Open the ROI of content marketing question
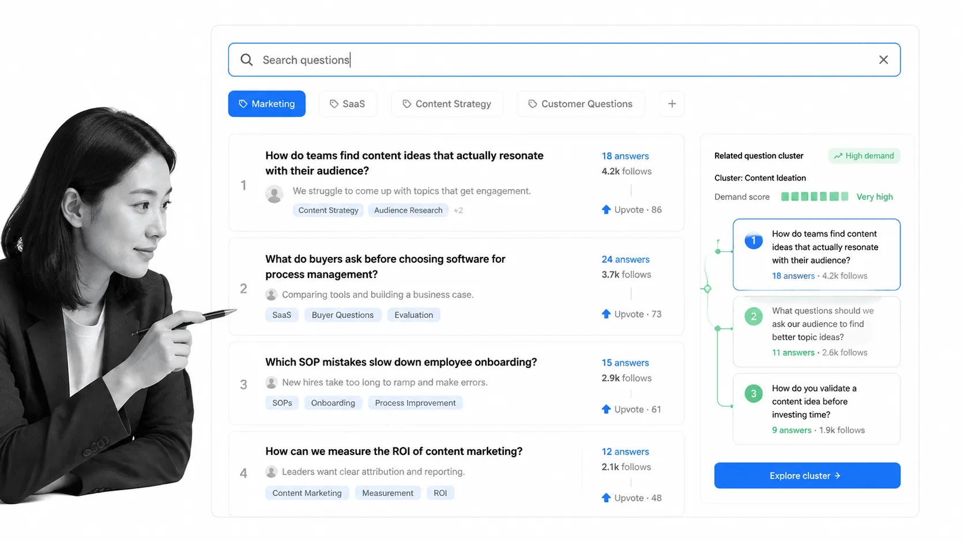The width and height of the screenshot is (964, 542). click(394, 451)
